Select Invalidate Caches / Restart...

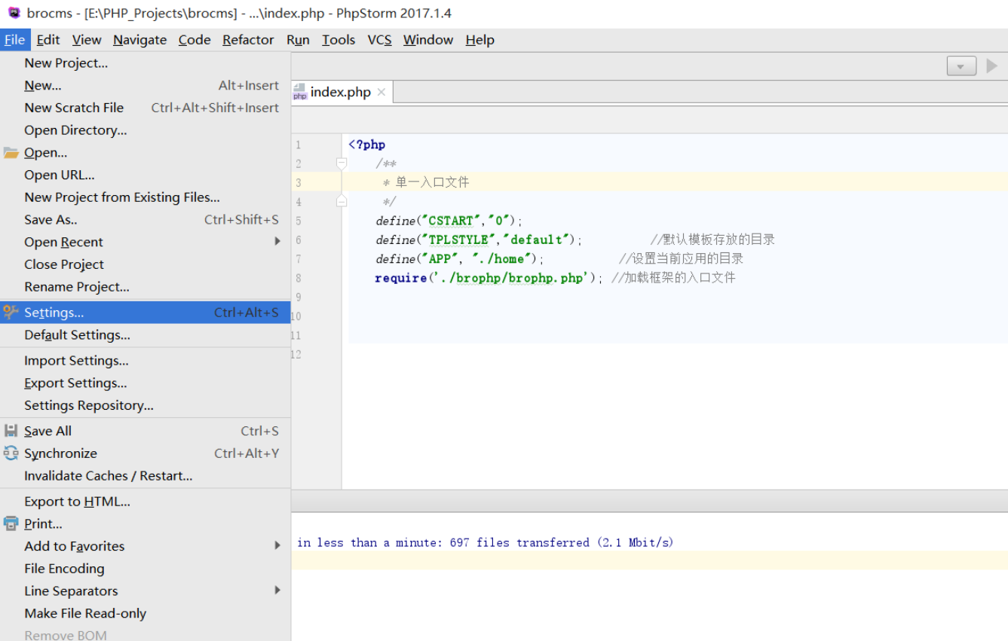click(x=145, y=476)
